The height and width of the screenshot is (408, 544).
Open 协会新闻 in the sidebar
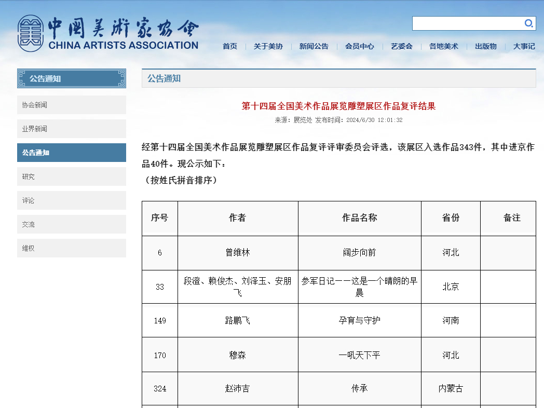click(x=72, y=105)
